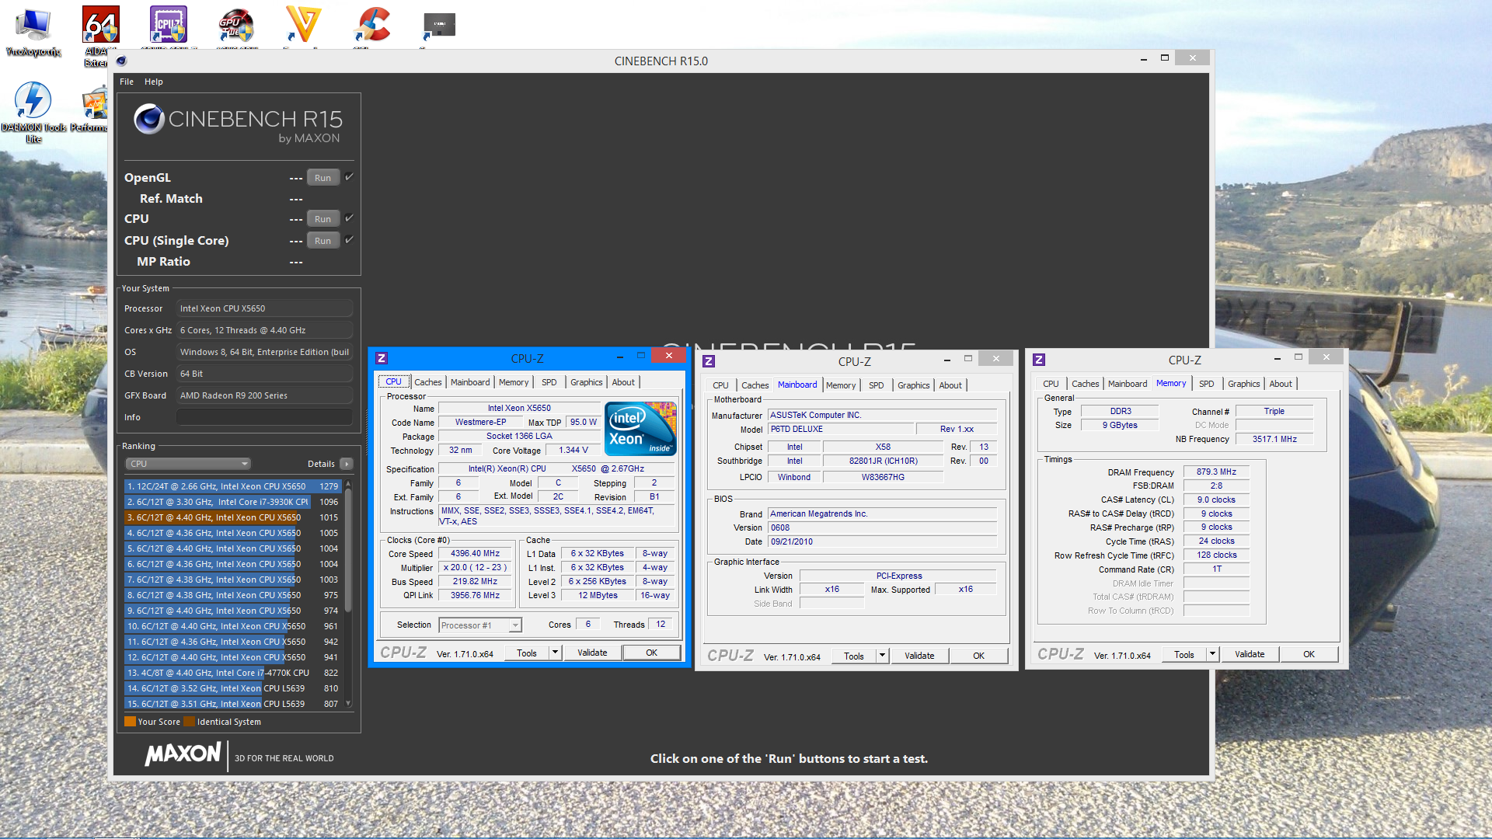Click the Z icon of Memory CPU-Z window
This screenshot has height=839, width=1492.
click(x=1039, y=360)
